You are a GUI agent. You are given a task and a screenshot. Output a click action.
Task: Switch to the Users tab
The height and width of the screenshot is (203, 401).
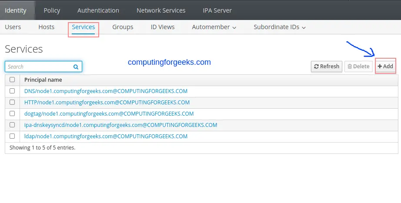click(x=13, y=27)
